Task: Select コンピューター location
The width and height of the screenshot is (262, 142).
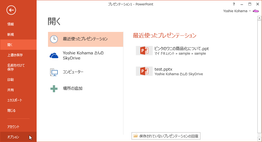Action: point(85,72)
